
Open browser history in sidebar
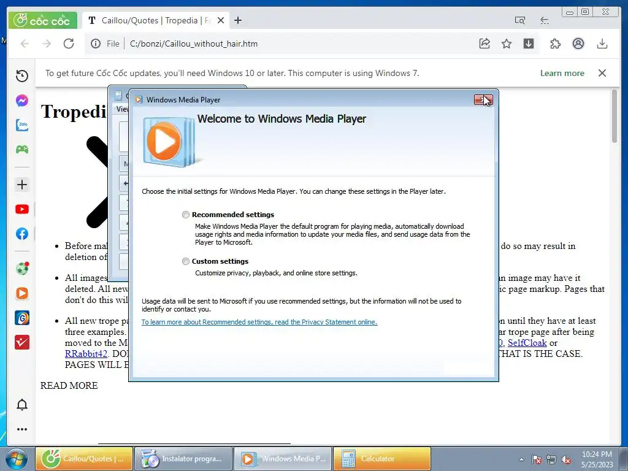(x=22, y=75)
